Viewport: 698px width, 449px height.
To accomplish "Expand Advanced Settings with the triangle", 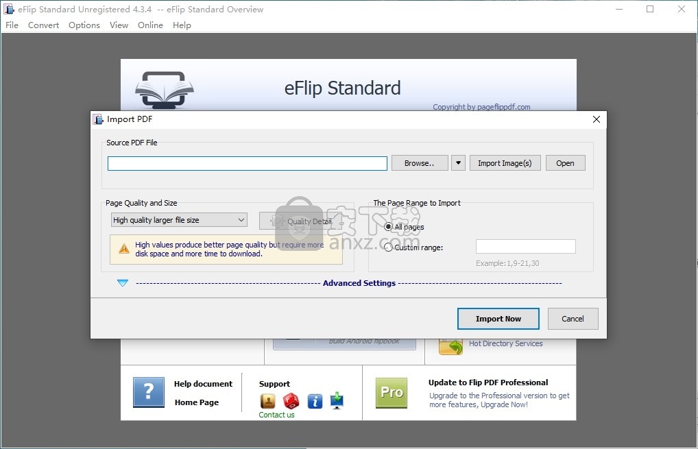I will 123,283.
